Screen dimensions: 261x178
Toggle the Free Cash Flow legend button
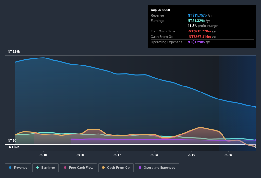tap(79, 168)
